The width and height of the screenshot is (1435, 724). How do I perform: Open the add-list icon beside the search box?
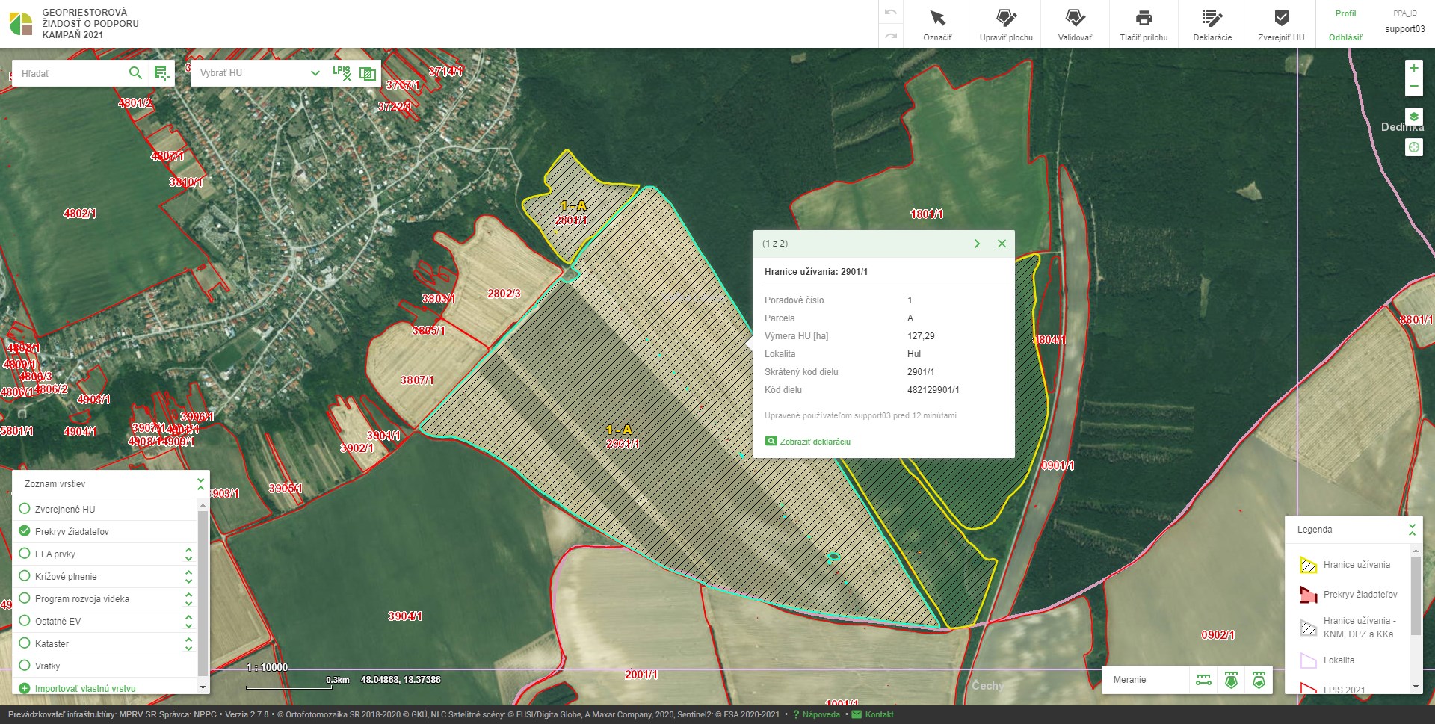(161, 72)
